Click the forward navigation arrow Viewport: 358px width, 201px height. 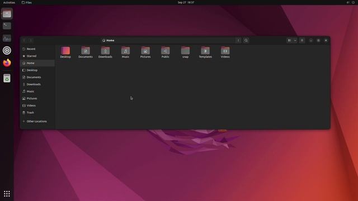pos(31,40)
